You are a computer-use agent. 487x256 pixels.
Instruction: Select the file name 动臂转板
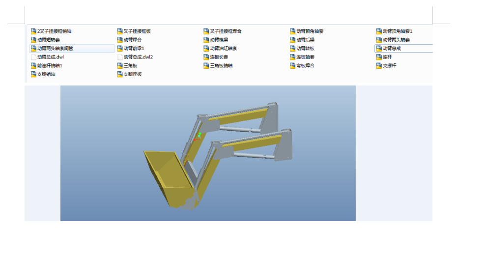coord(305,49)
